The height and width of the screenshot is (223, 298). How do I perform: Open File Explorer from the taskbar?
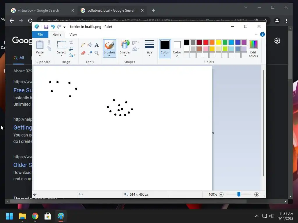tap(22, 216)
